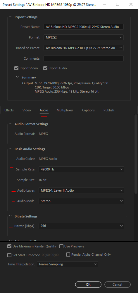Open the Time Interpolation dropdown
This screenshot has width=138, height=293.
pyautogui.click(x=68, y=264)
